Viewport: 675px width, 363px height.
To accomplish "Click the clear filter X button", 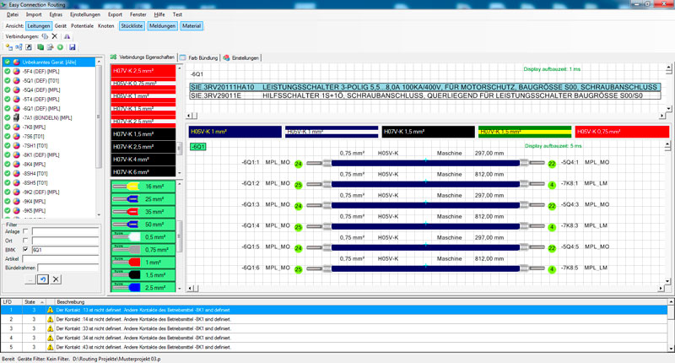I will point(56,279).
